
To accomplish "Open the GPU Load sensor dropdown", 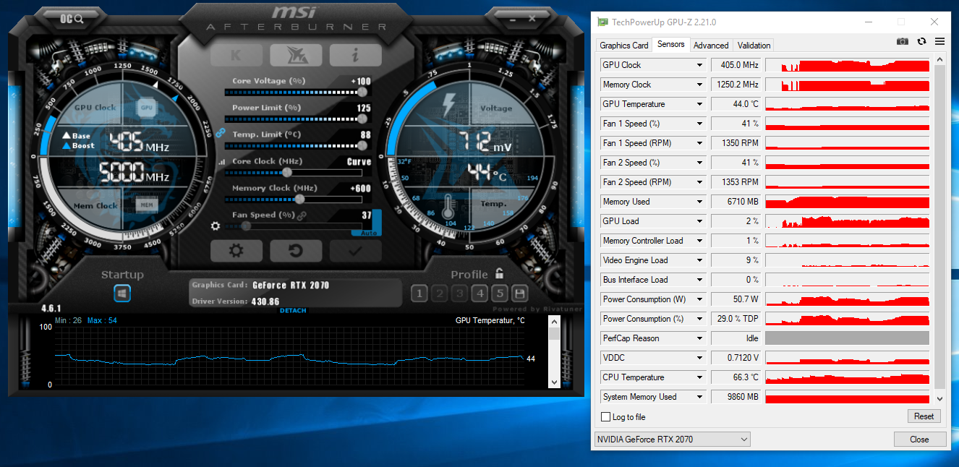I will (699, 221).
